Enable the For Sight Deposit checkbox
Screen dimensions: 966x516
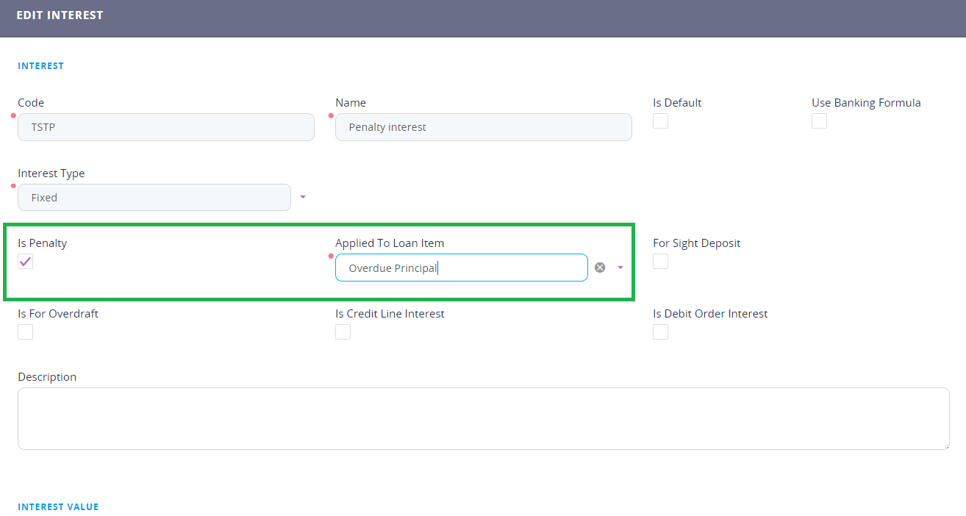(x=660, y=262)
